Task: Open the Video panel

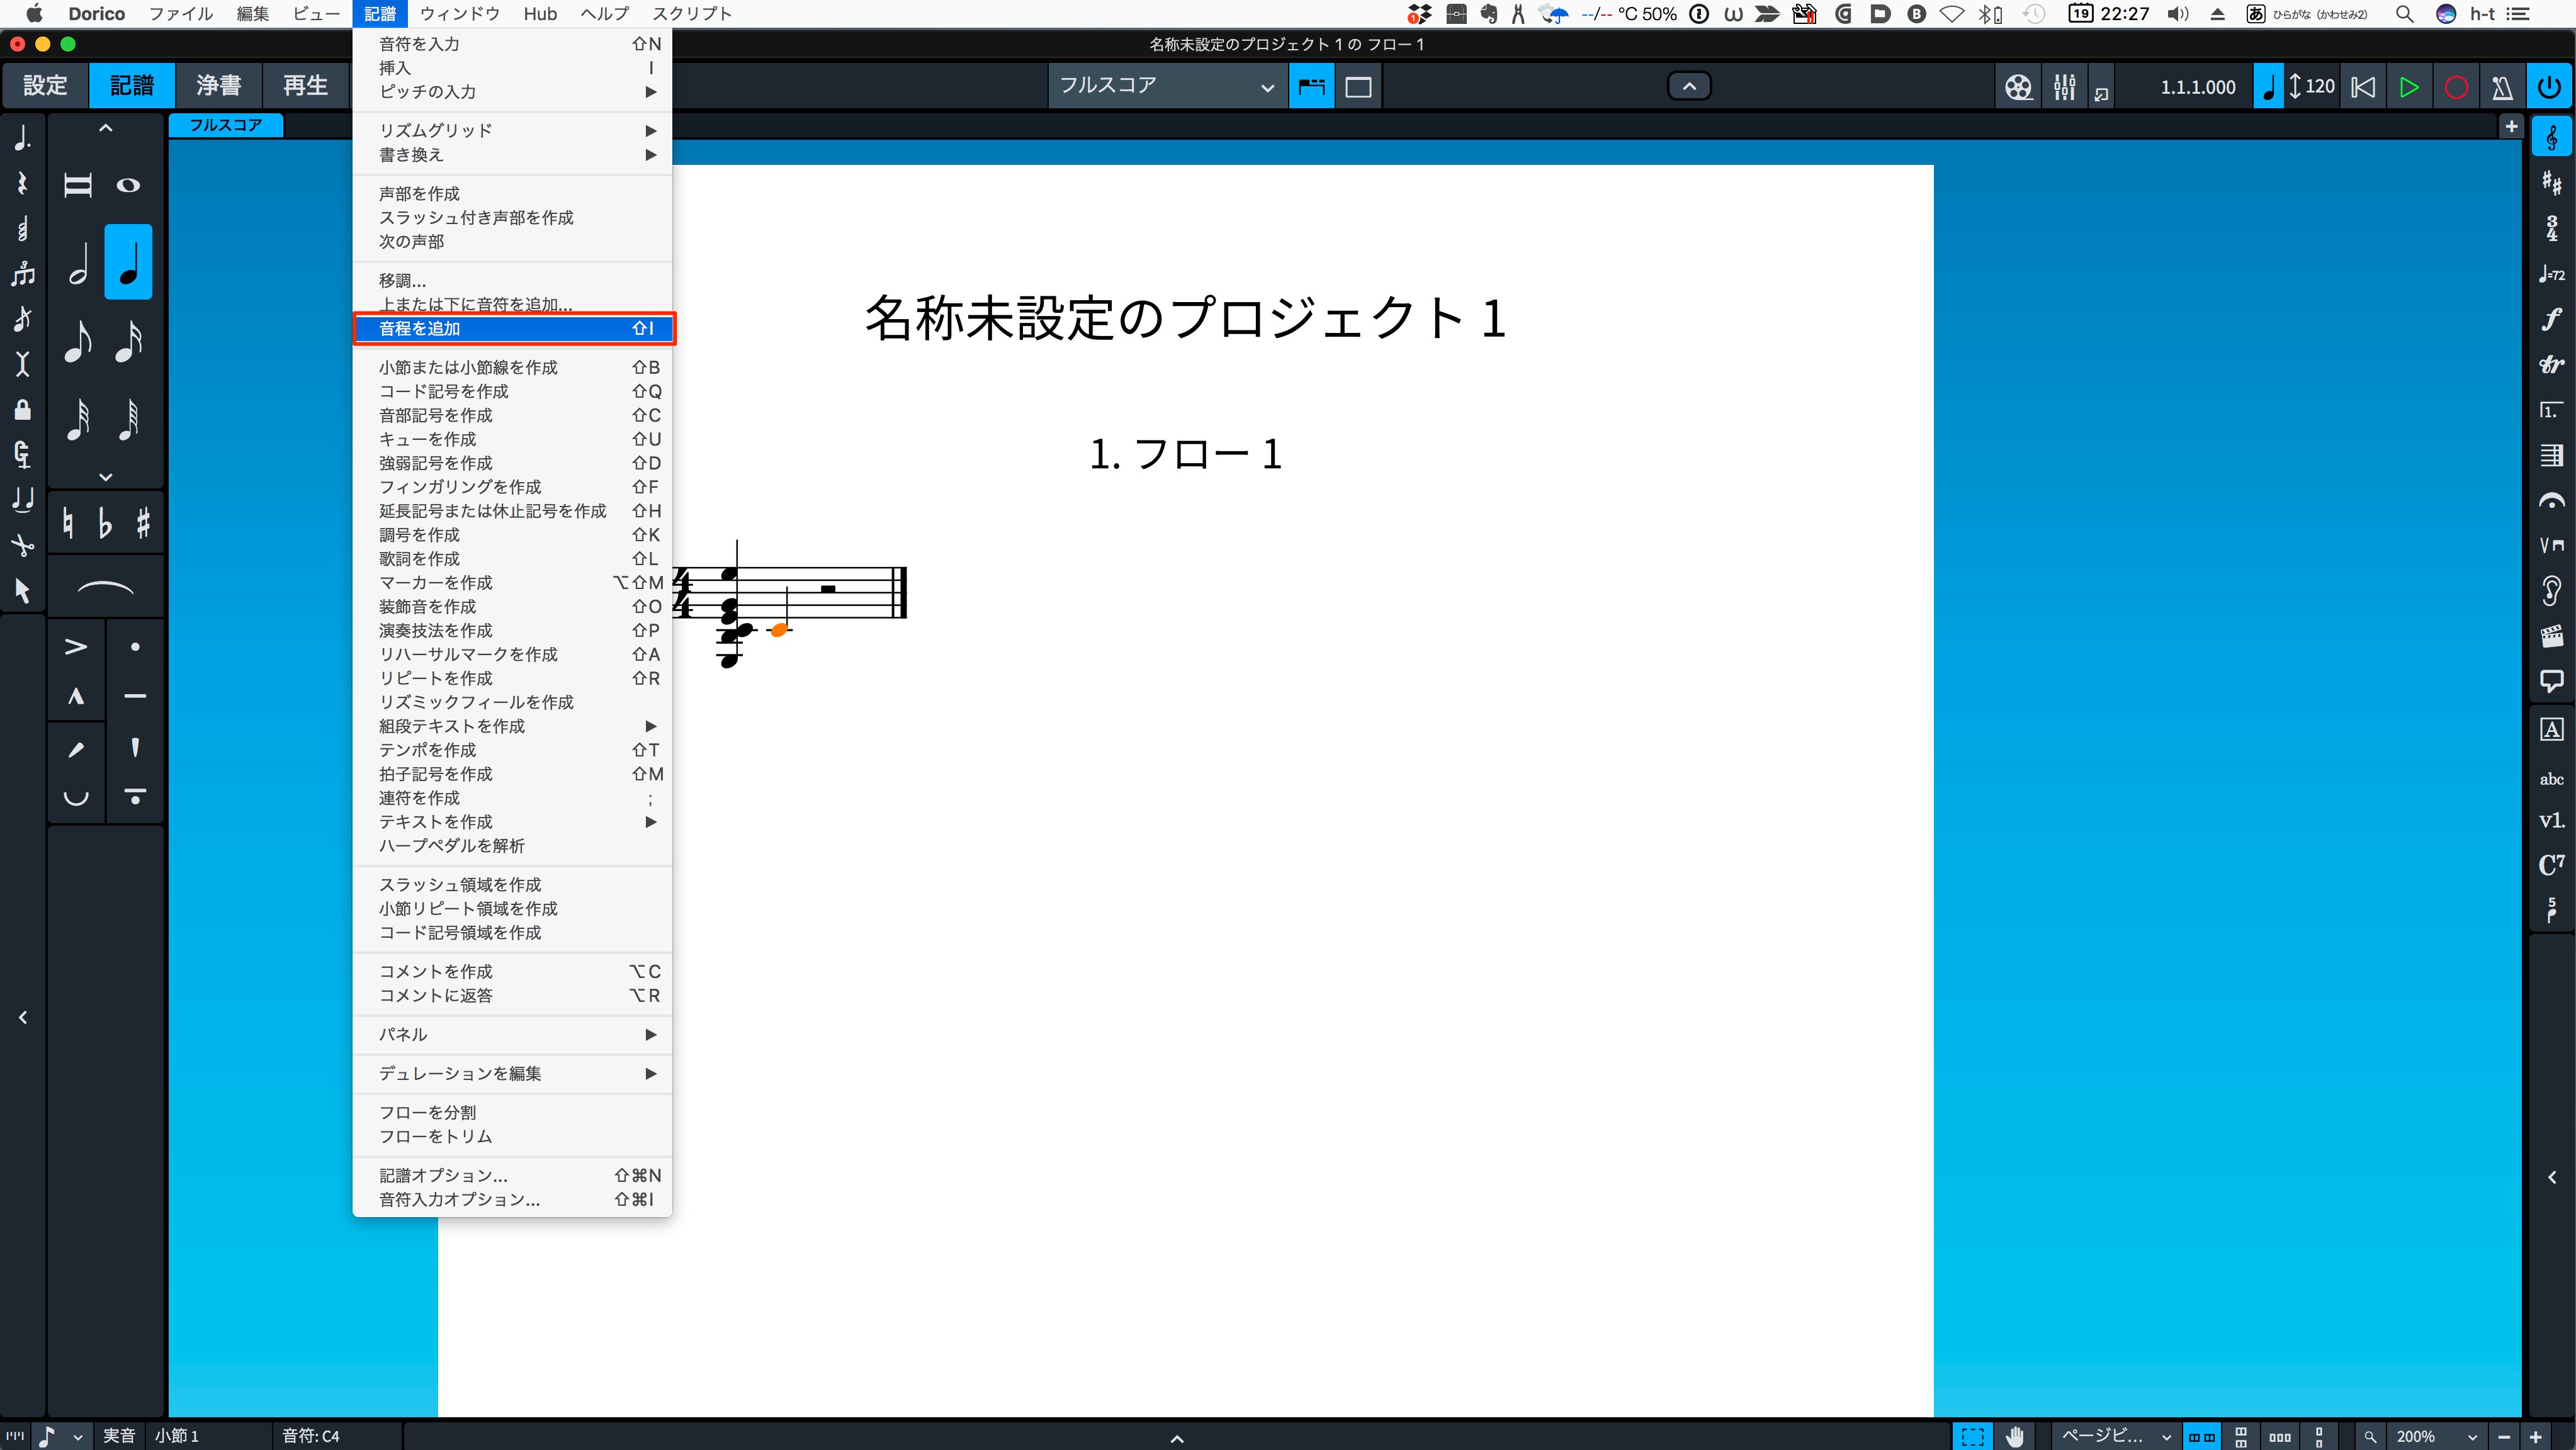Action: point(2552,636)
